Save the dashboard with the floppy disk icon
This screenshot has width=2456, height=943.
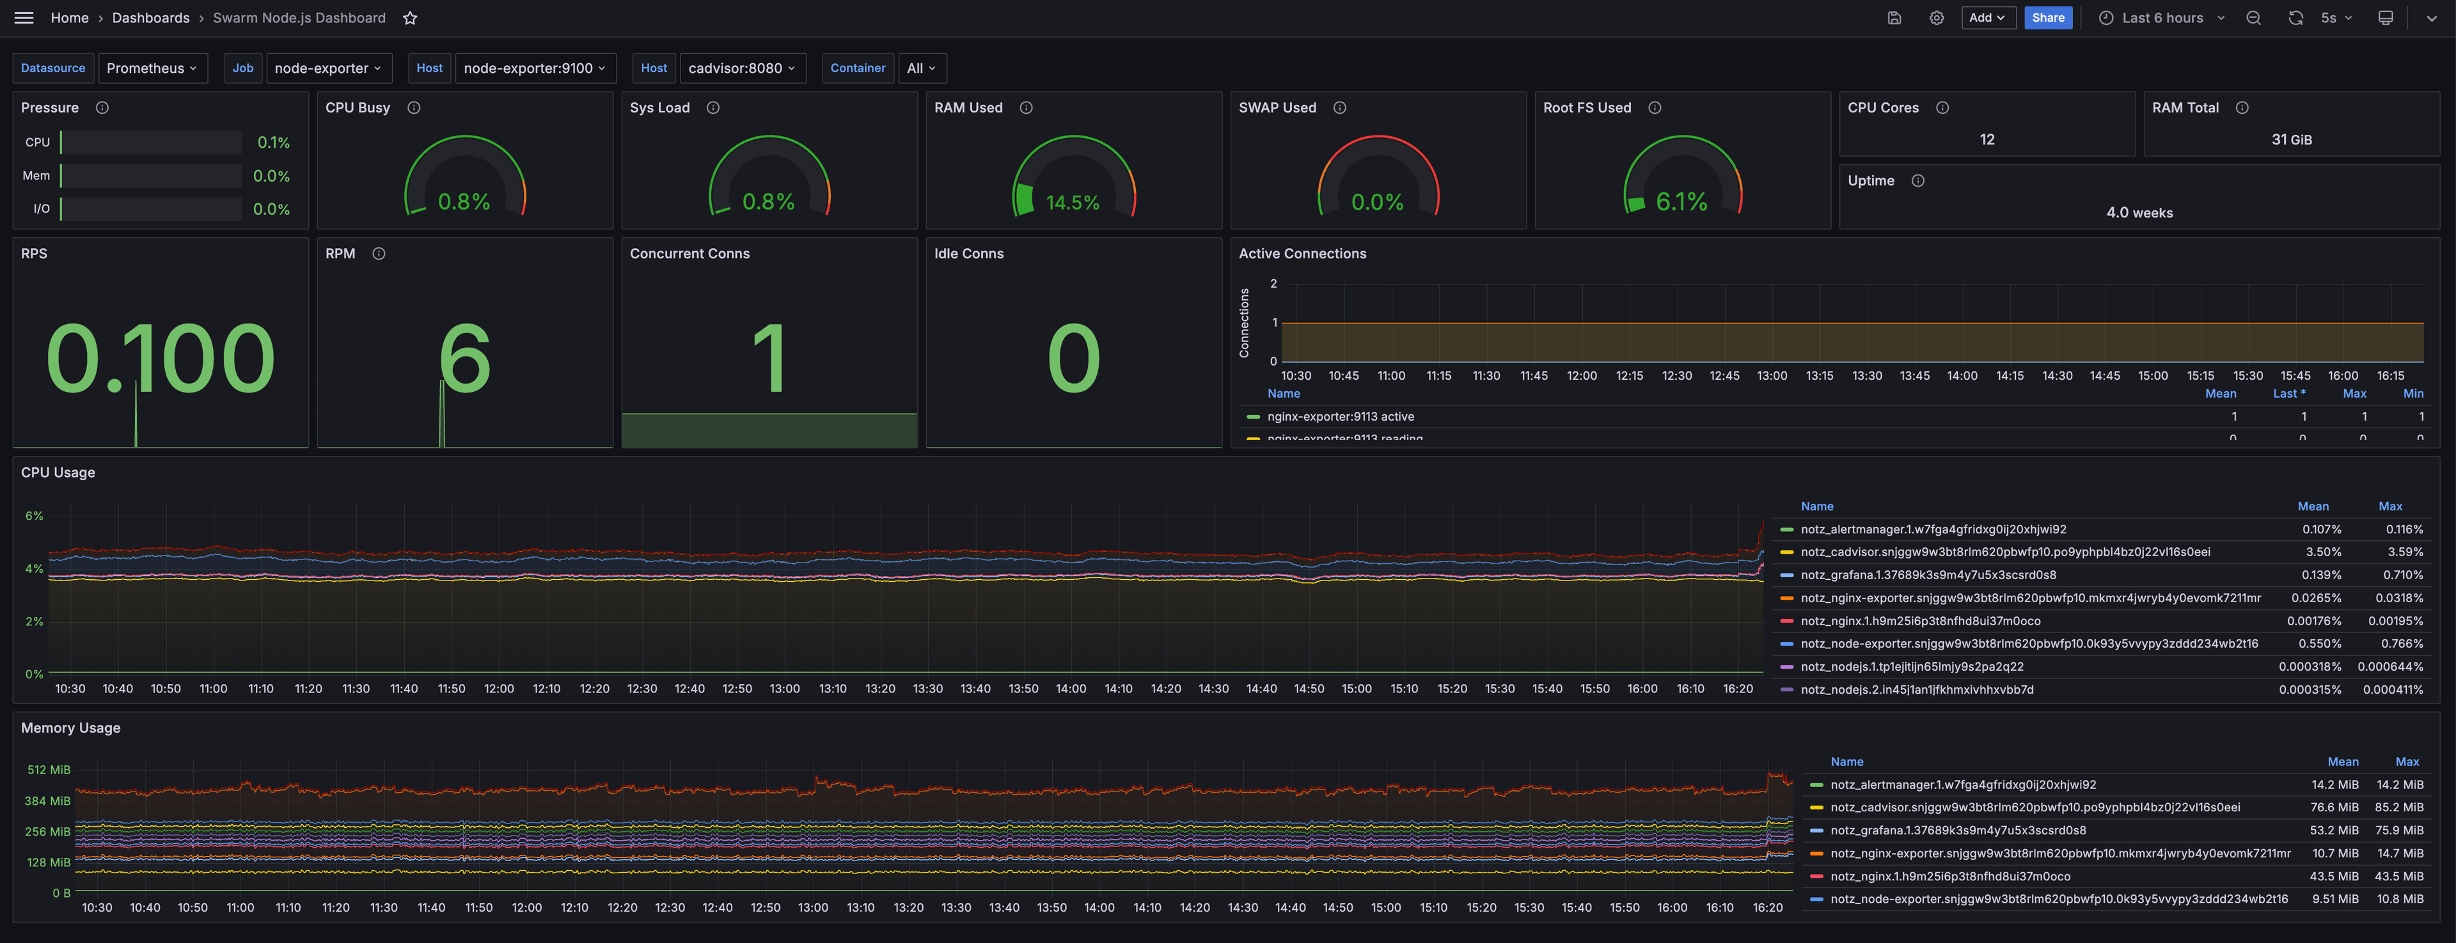pyautogui.click(x=1893, y=17)
